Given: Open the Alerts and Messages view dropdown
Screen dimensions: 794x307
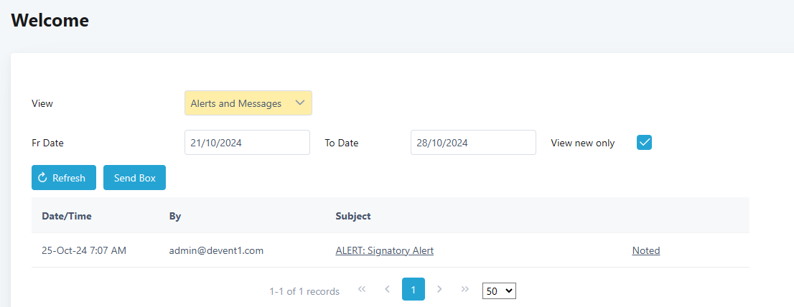Looking at the screenshot, I should coord(248,103).
